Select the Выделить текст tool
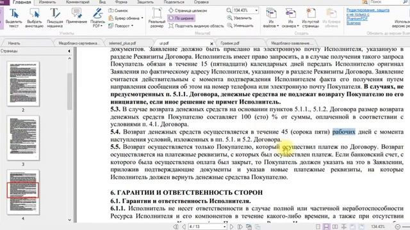The image size is (410, 230). point(14,18)
